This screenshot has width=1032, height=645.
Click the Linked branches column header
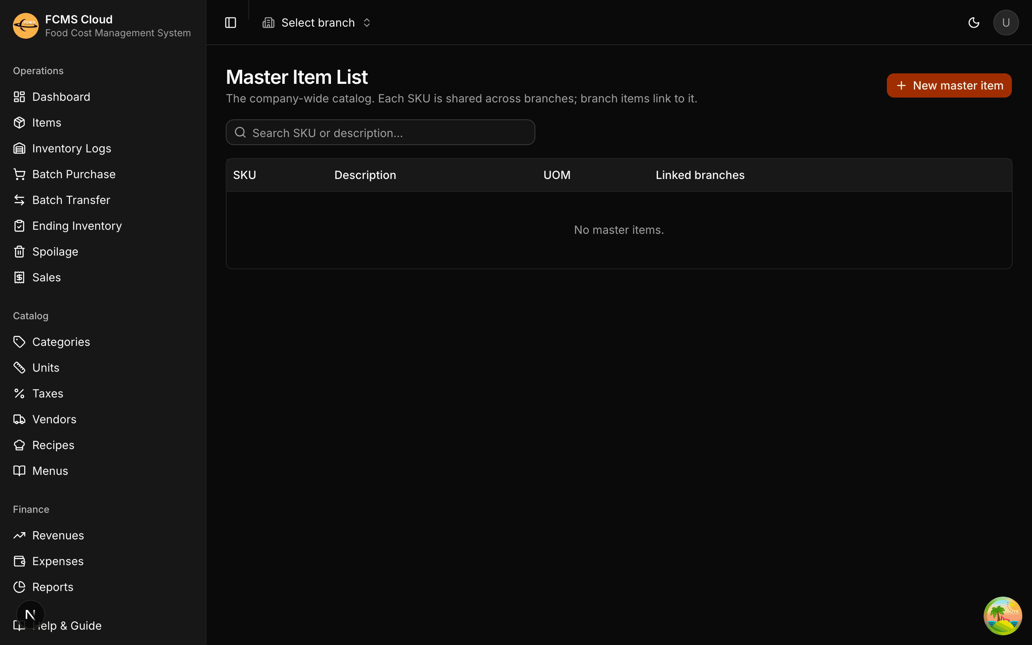coord(700,175)
